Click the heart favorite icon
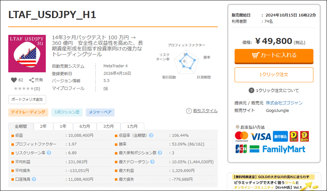 (x=14, y=80)
